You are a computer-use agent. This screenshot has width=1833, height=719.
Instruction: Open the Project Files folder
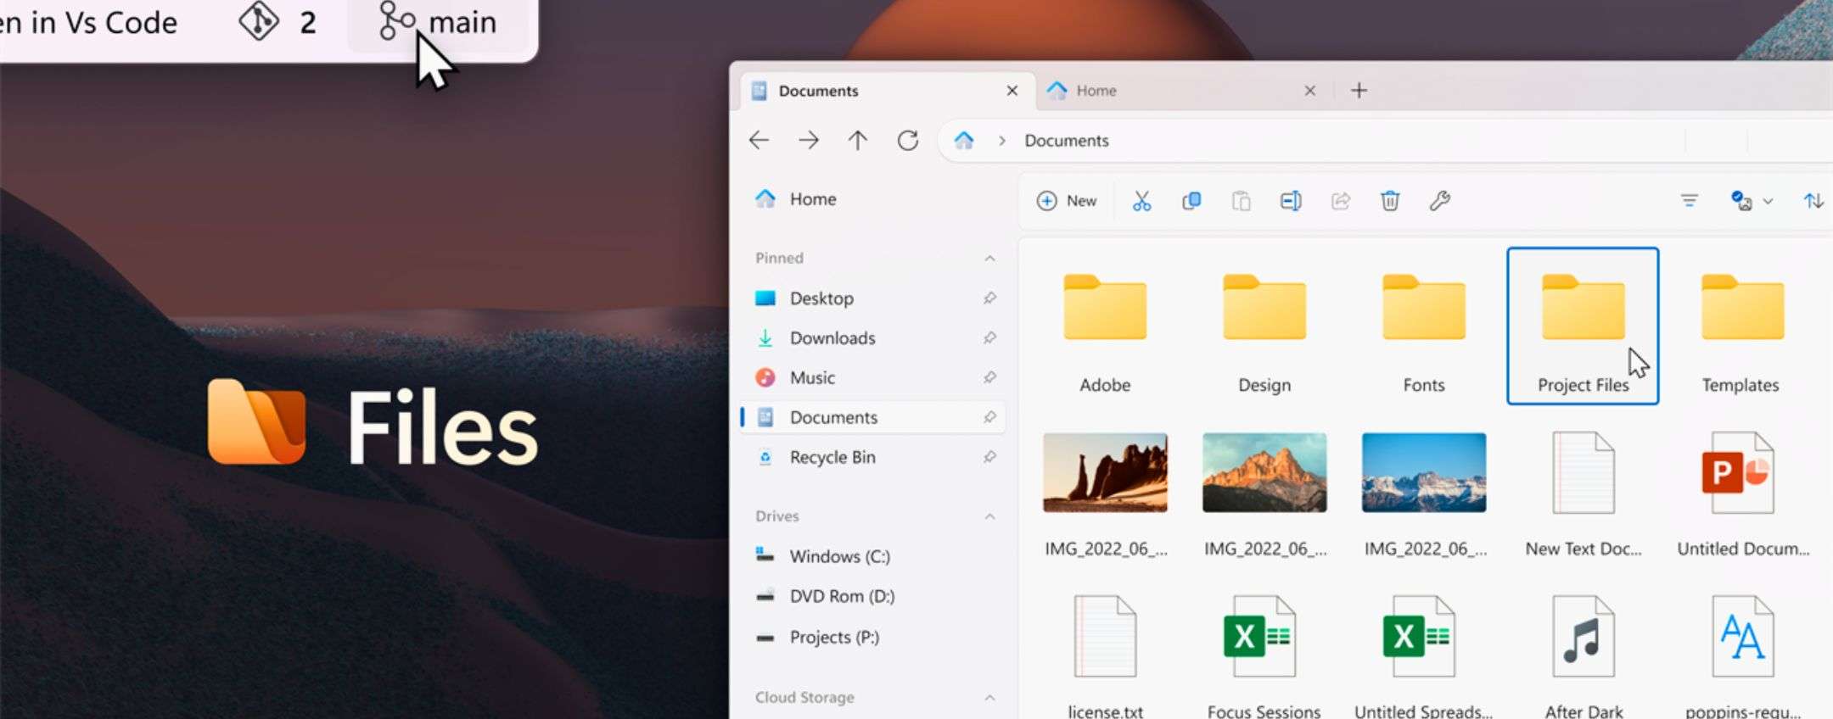pos(1582,326)
